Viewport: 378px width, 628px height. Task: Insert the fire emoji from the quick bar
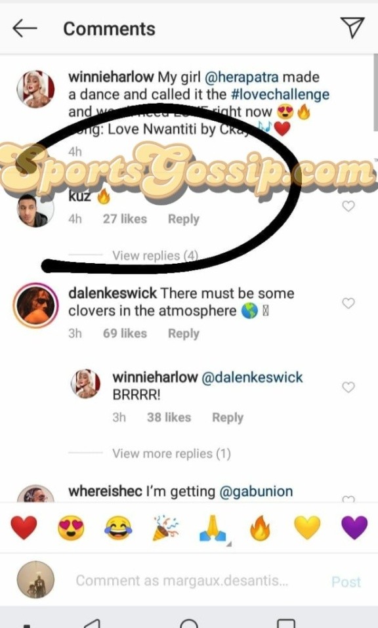260,528
